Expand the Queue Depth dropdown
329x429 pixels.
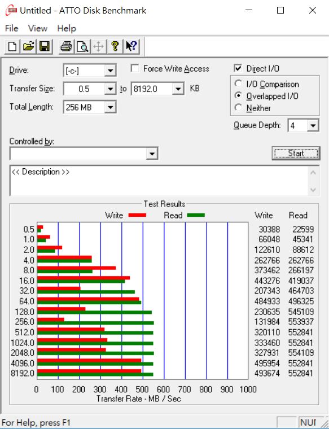313,125
